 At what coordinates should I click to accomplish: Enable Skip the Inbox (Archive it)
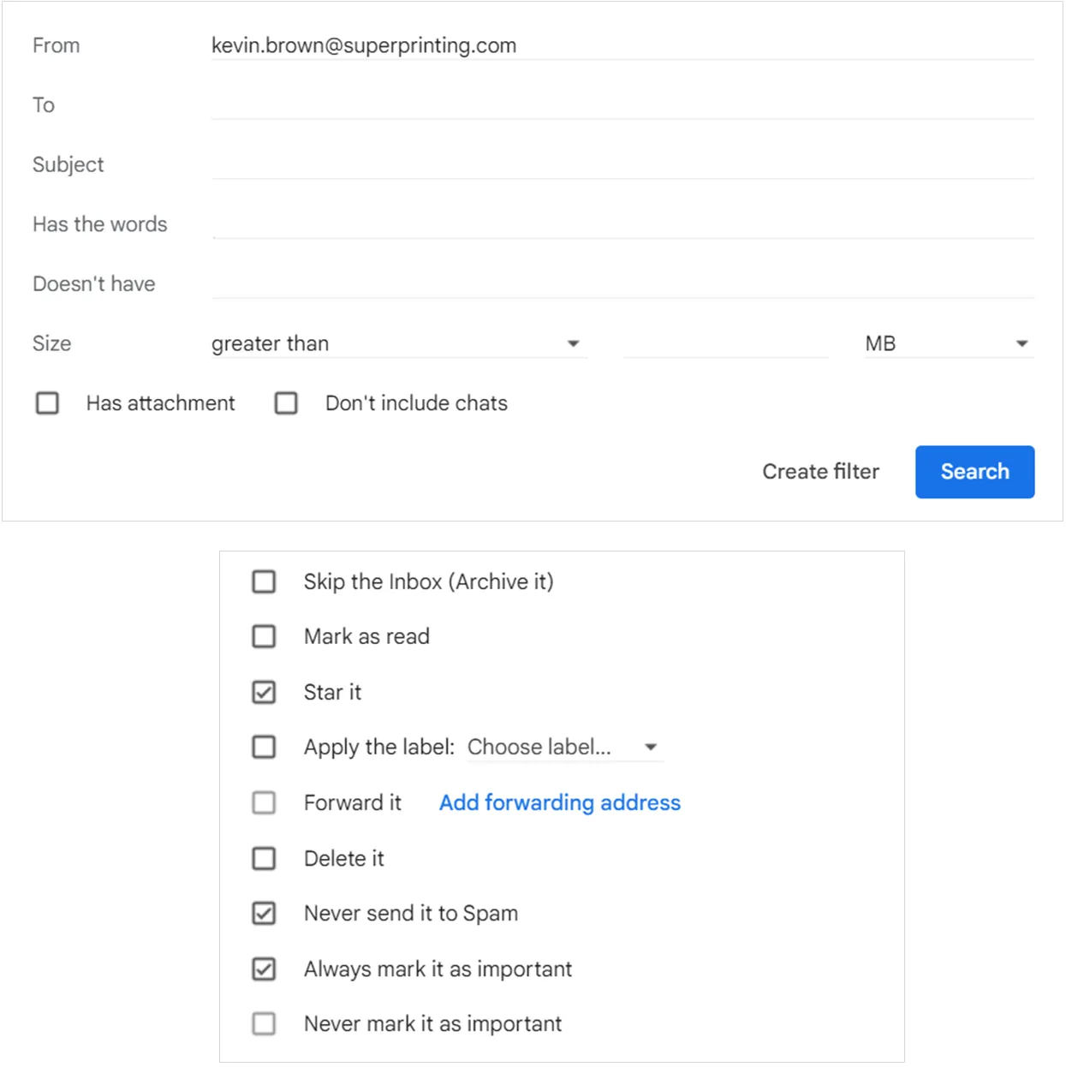pos(264,582)
